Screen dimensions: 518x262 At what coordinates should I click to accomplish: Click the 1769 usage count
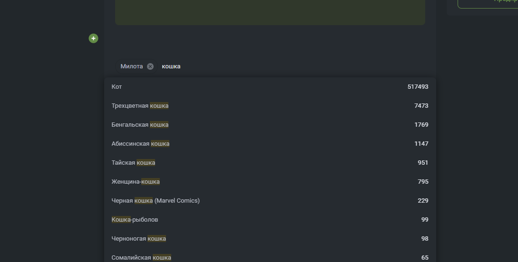click(x=421, y=125)
